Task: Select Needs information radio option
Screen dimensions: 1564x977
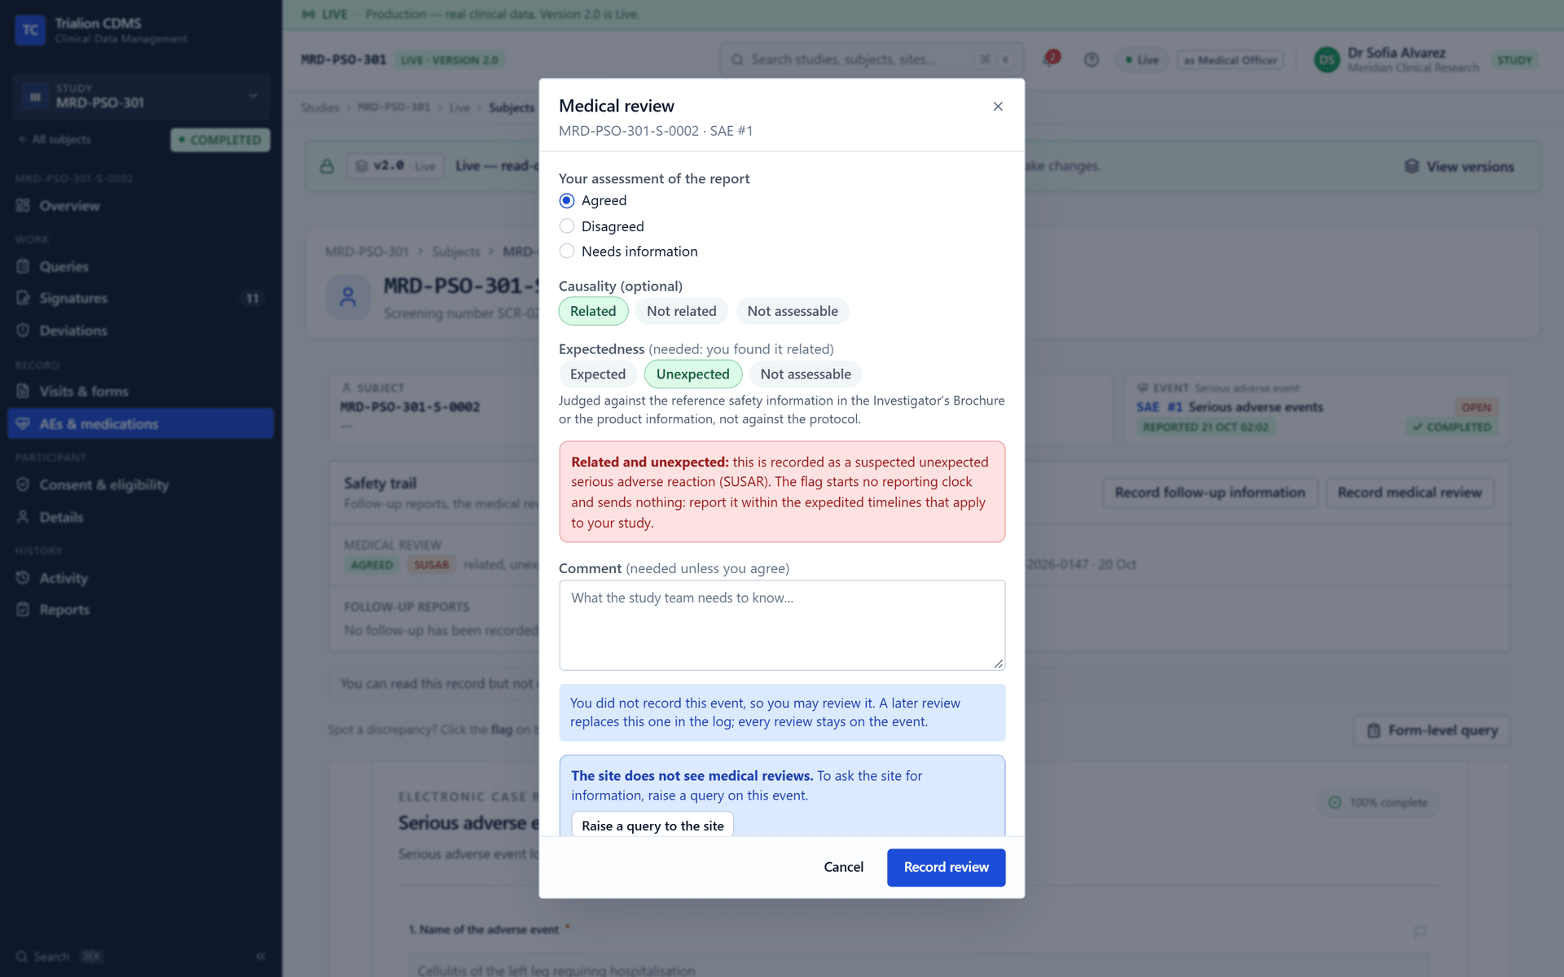Action: pyautogui.click(x=567, y=252)
